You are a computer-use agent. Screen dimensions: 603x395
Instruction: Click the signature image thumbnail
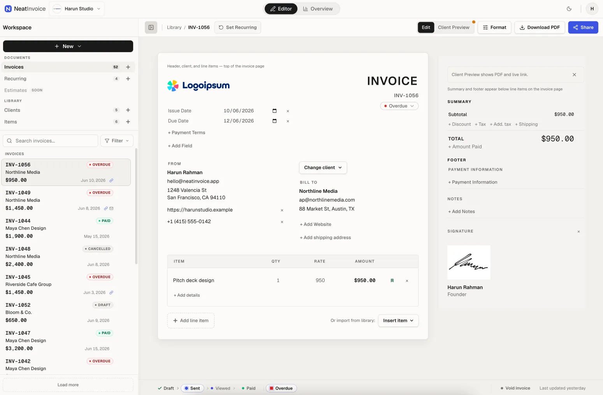tap(469, 262)
